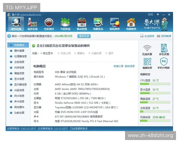Click 微博分享 share link
Image resolution: width=179 pixels, height=143 pixels.
tap(118, 66)
